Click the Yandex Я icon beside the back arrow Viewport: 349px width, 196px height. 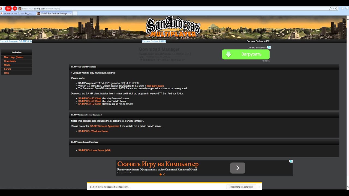2,8
